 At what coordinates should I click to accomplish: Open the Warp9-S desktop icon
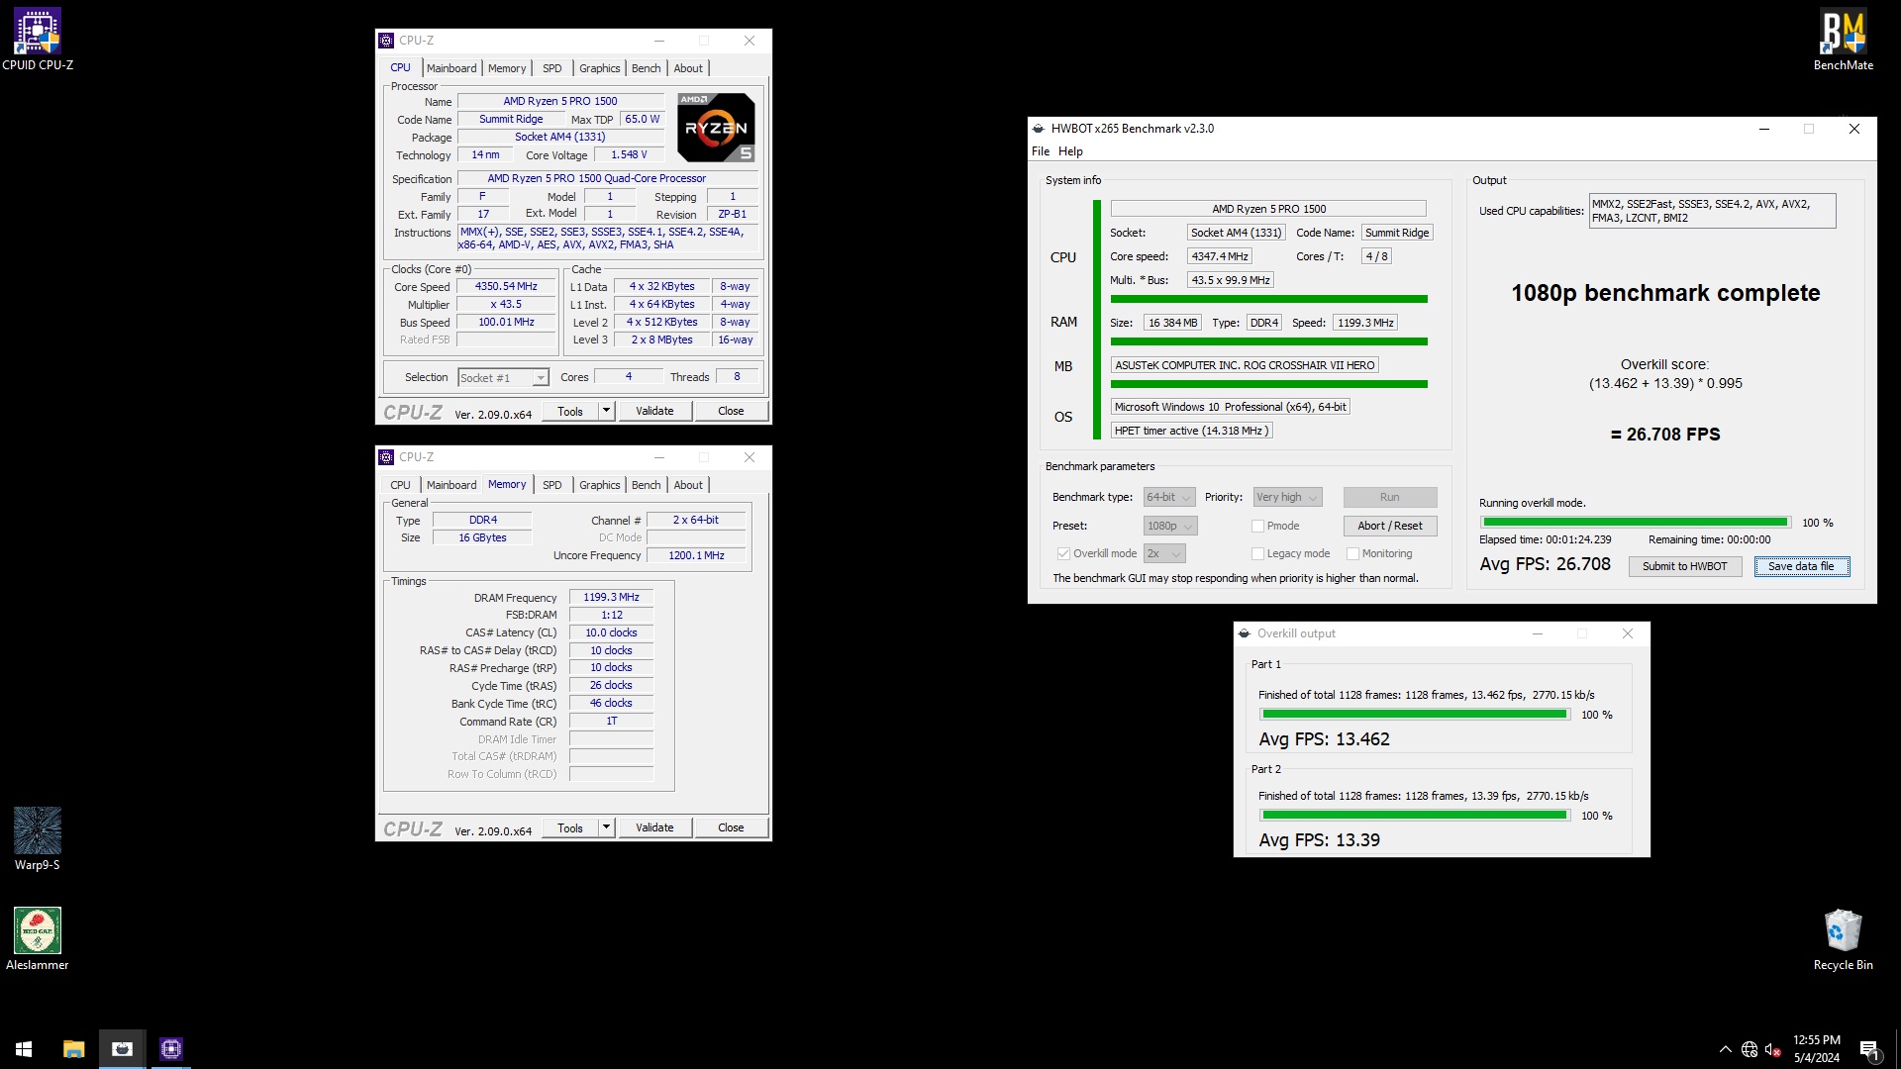(x=38, y=839)
